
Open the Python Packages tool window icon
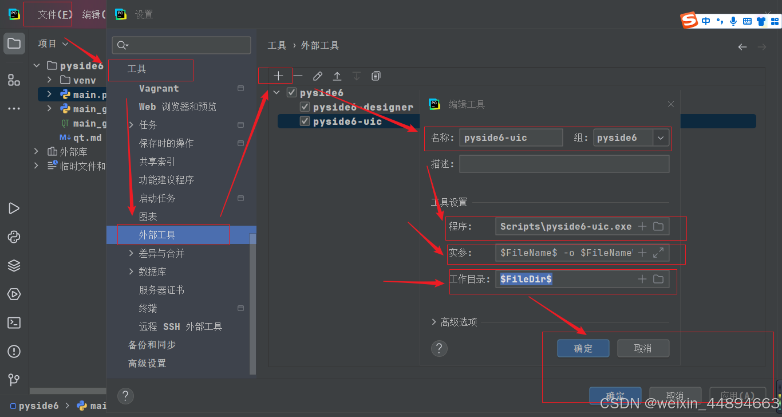click(14, 237)
